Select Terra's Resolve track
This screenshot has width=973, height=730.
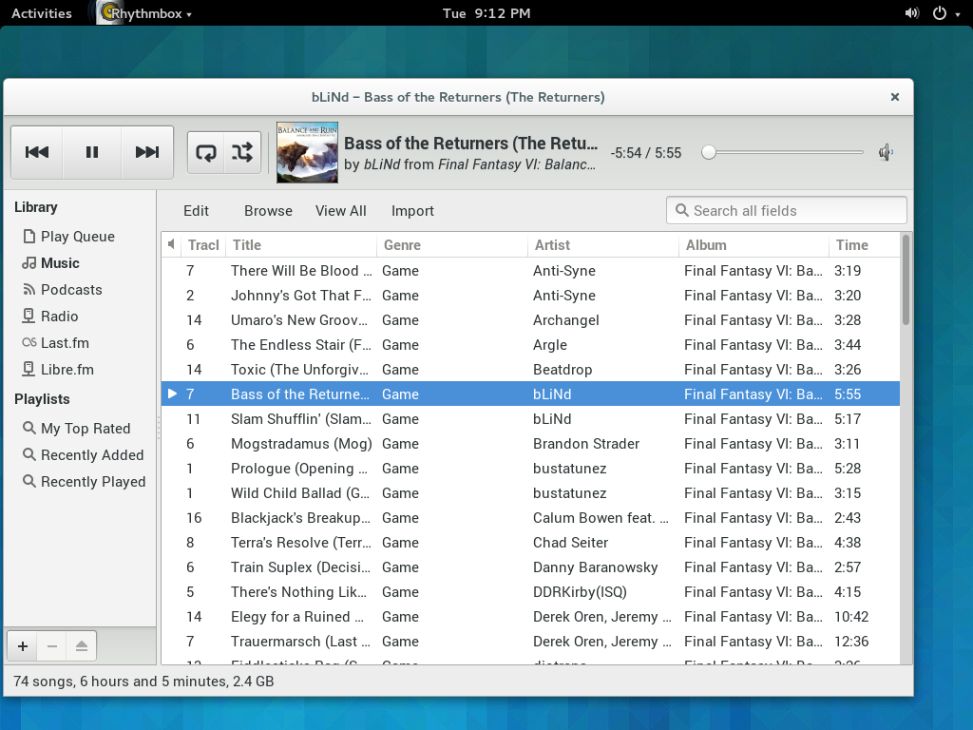(x=530, y=543)
